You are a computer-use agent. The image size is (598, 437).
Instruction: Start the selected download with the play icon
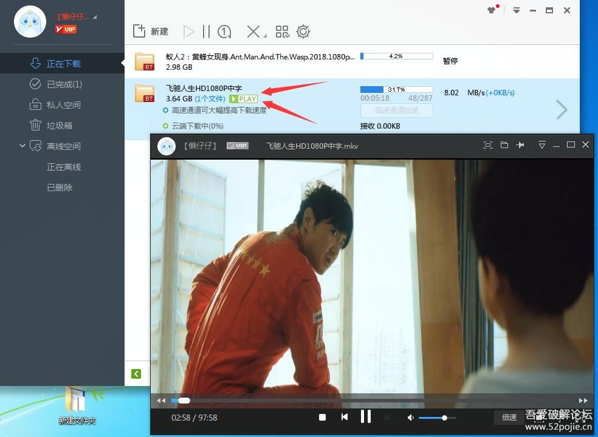(189, 32)
